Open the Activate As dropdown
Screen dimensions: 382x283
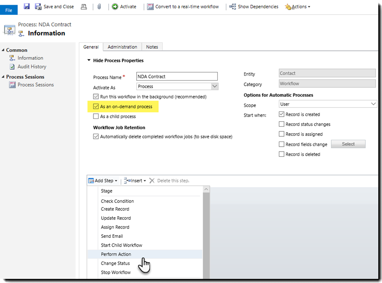point(214,86)
